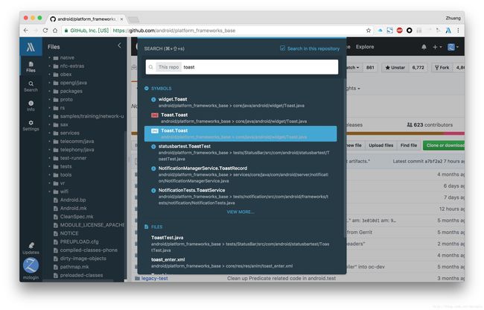
Task: Click the Adblock extension icon
Action: point(399,31)
